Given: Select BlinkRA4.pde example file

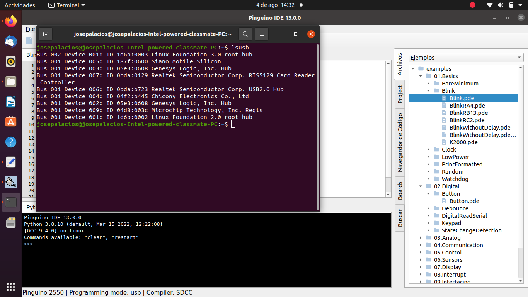Looking at the screenshot, I should (x=467, y=106).
